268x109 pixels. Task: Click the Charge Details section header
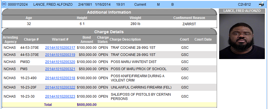coord(109,32)
